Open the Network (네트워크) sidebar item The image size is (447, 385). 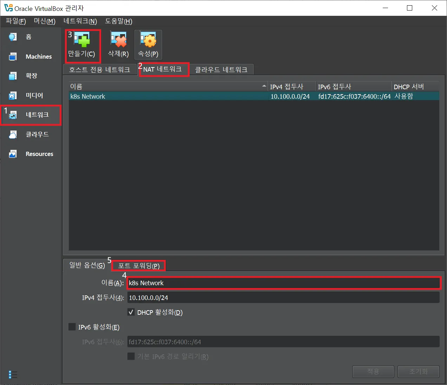[x=31, y=115]
